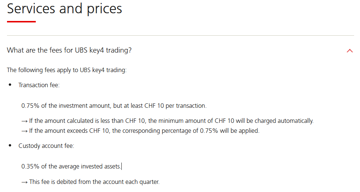This screenshot has height=192, width=360.
Task: Click the text cursor after "invested assets."
Action: (x=121, y=167)
